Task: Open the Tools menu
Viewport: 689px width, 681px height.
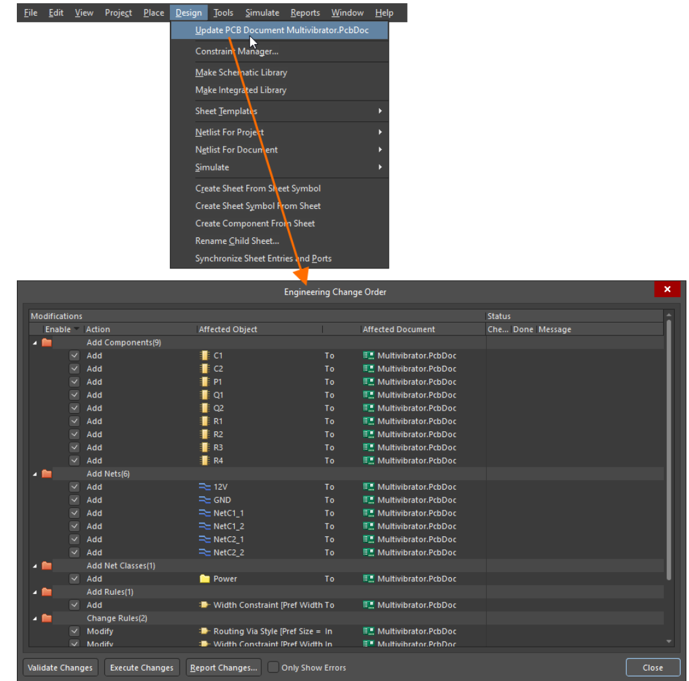Action: coord(224,12)
